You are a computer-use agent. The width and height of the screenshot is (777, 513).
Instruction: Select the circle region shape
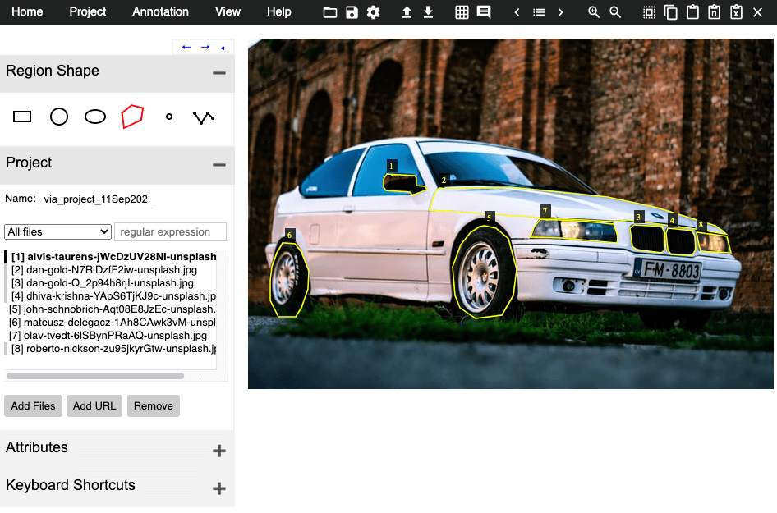(x=59, y=117)
